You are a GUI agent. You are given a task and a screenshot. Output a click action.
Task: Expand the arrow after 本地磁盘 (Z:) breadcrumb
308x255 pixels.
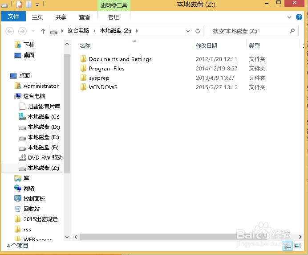[137, 31]
